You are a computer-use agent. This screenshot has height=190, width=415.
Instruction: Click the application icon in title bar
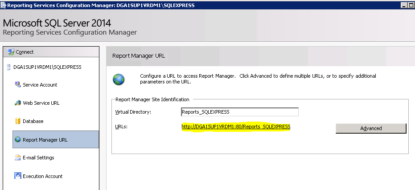click(3, 5)
